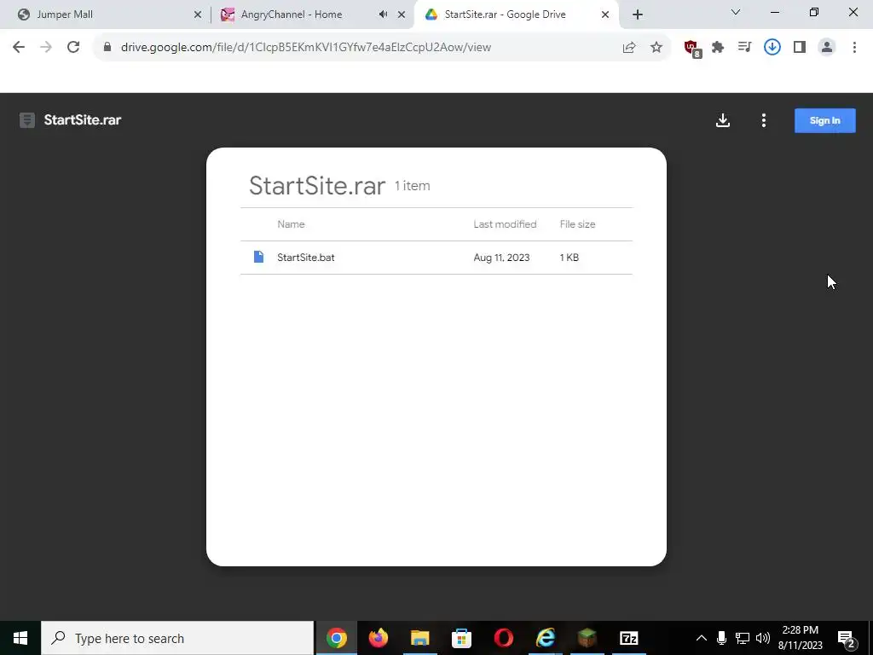Open the Chrome profile avatar menu
This screenshot has height=655, width=873.
click(x=827, y=48)
